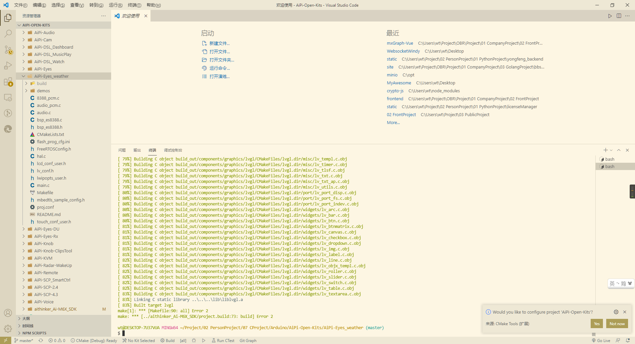635x344 pixels.
Task: Click Yes in the CMake notification
Action: tap(597, 323)
